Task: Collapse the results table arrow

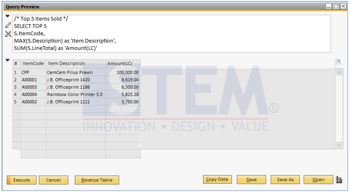Action: click(7, 60)
